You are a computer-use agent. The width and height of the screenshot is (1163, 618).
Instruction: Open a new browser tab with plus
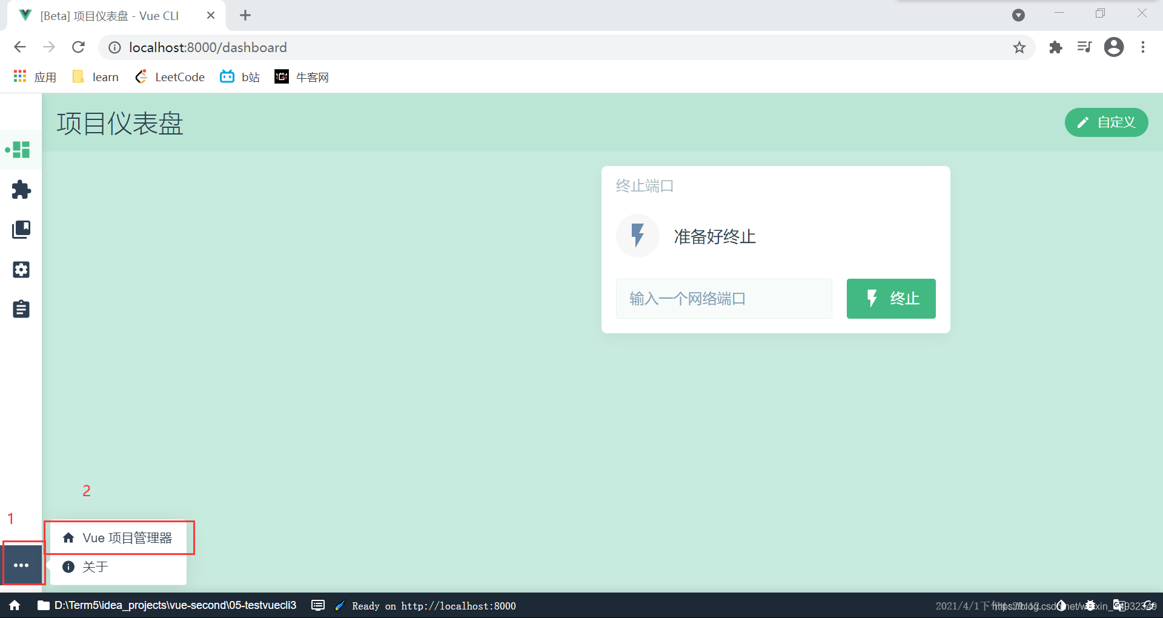click(x=245, y=16)
